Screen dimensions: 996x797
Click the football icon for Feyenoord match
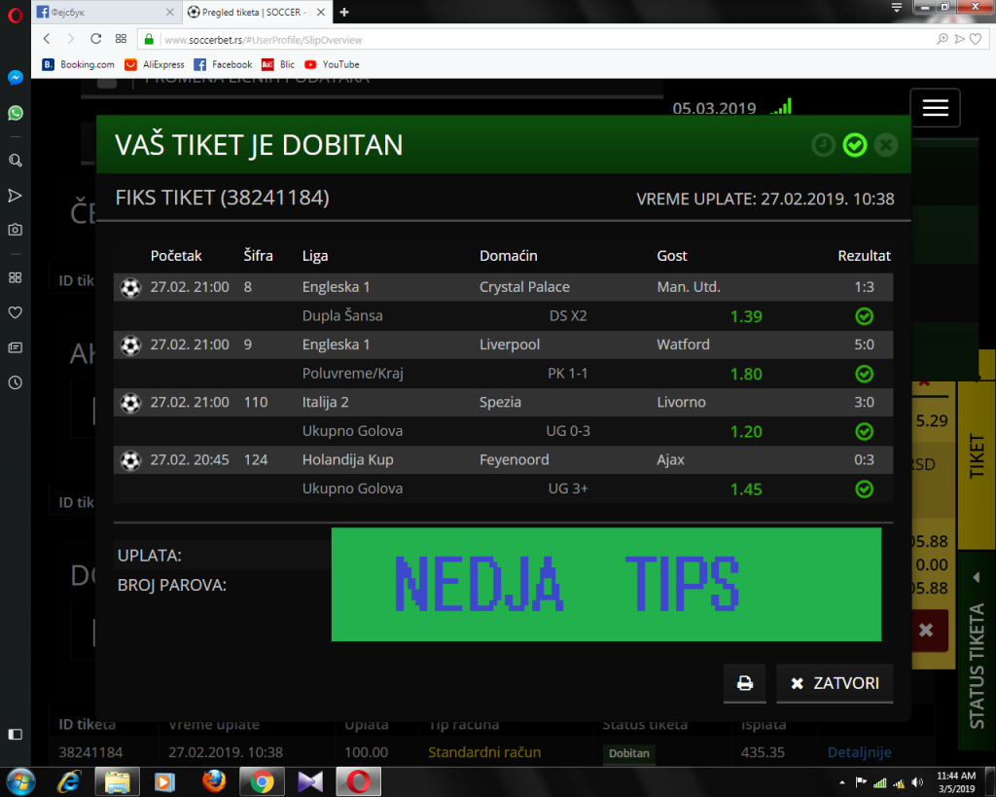(131, 461)
